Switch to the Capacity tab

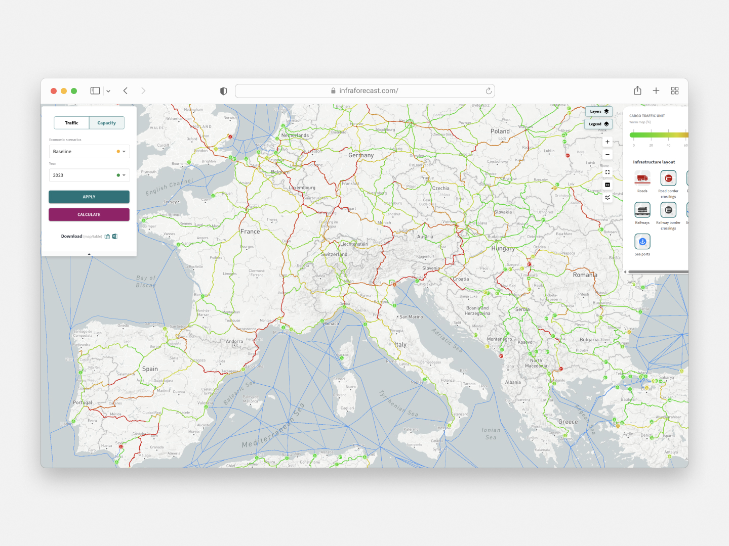click(x=107, y=123)
